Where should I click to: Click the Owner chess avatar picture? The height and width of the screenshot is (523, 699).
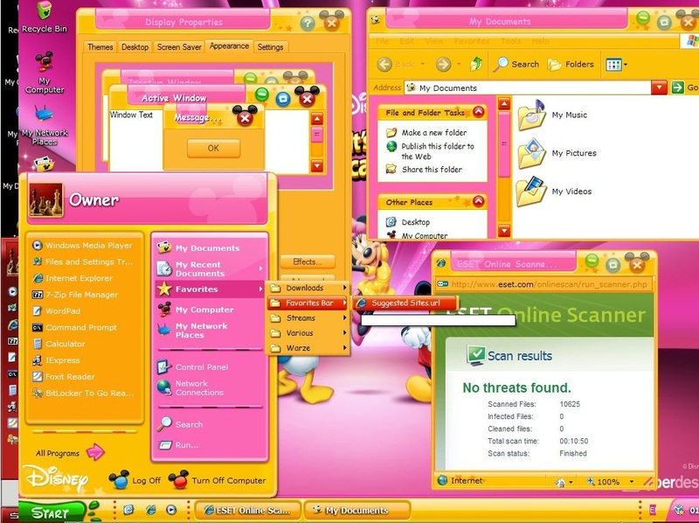(x=46, y=199)
